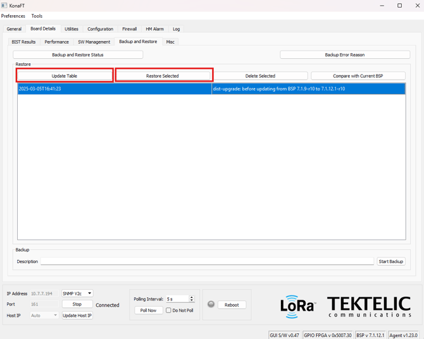Increase polling interval with up arrow
This screenshot has height=339, width=424.
tap(192, 297)
